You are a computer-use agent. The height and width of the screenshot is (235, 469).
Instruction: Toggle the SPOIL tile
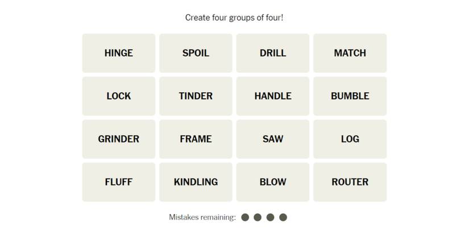click(x=196, y=53)
